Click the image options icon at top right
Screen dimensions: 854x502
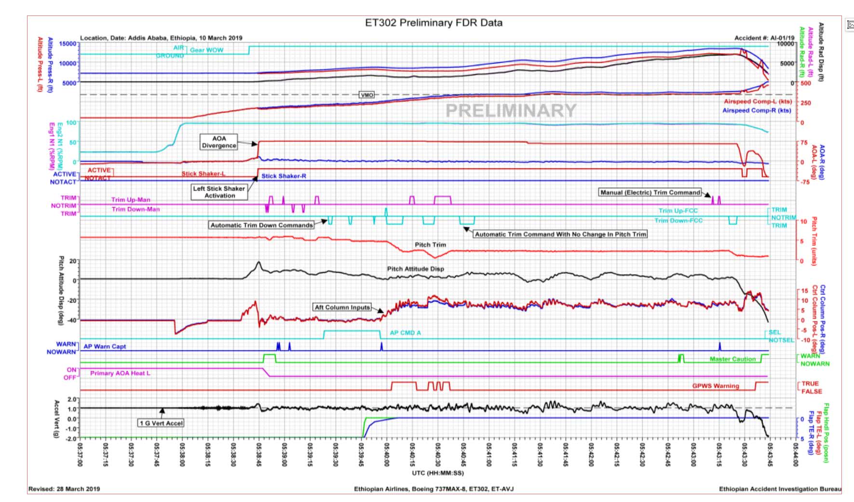[850, 26]
